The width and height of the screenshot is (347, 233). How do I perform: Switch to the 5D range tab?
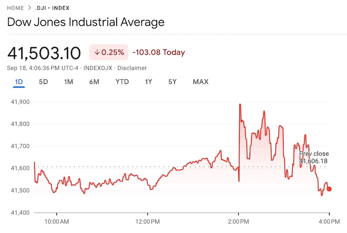pos(43,82)
